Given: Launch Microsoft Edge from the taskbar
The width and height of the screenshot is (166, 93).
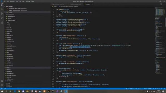Looking at the screenshot, I should [x=15, y=91].
